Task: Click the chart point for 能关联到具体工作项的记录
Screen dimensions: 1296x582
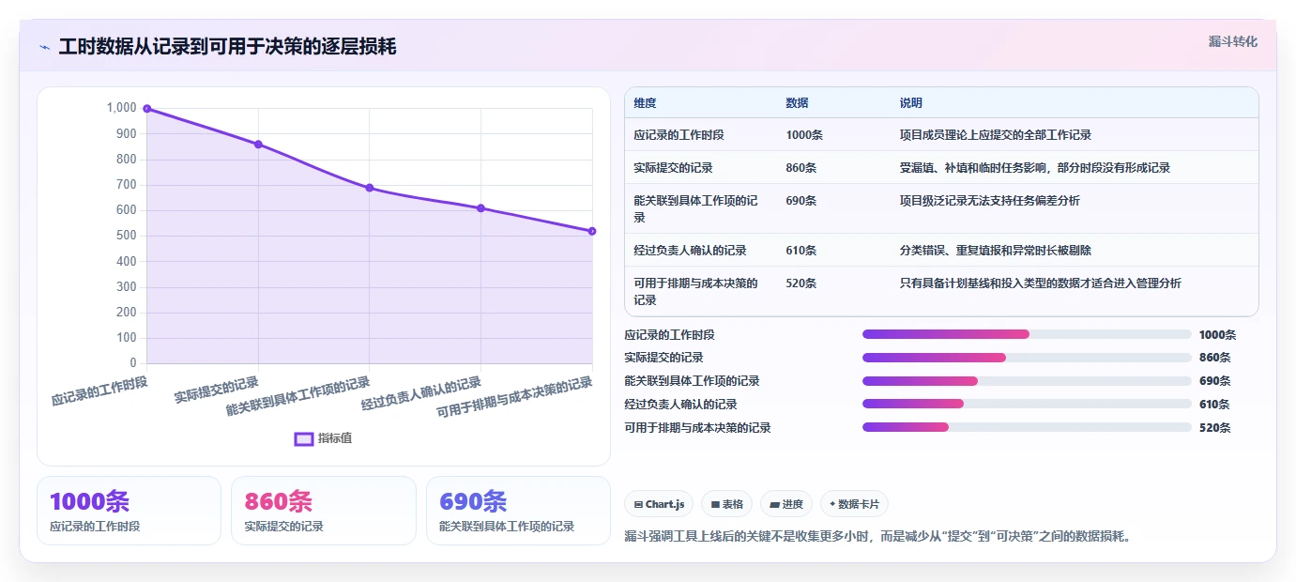Action: [370, 188]
